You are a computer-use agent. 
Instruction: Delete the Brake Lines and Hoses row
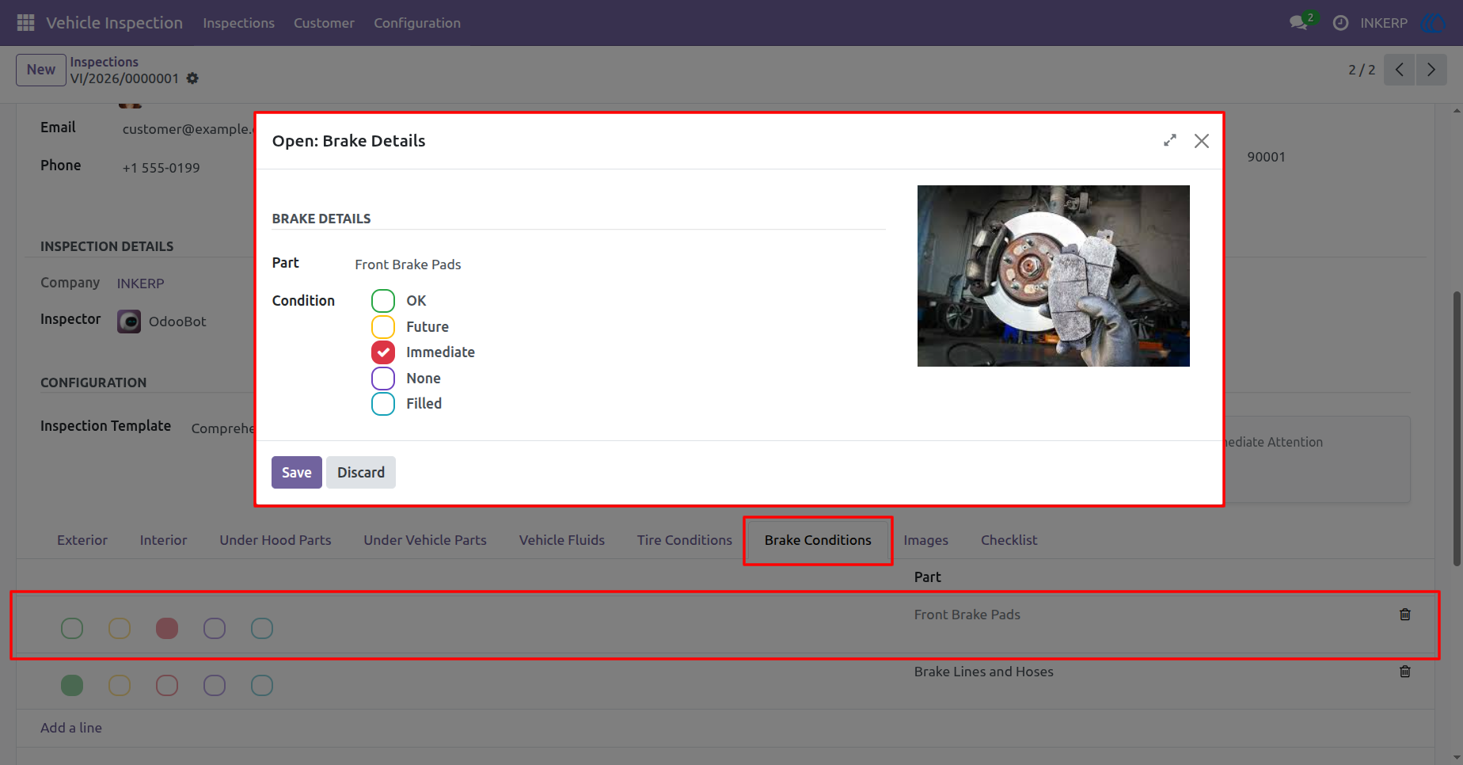click(1405, 672)
